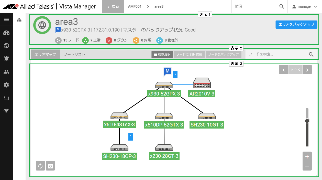Click the Allied Telesis Vista Manager logo
The image size is (322, 180).
(49, 6)
